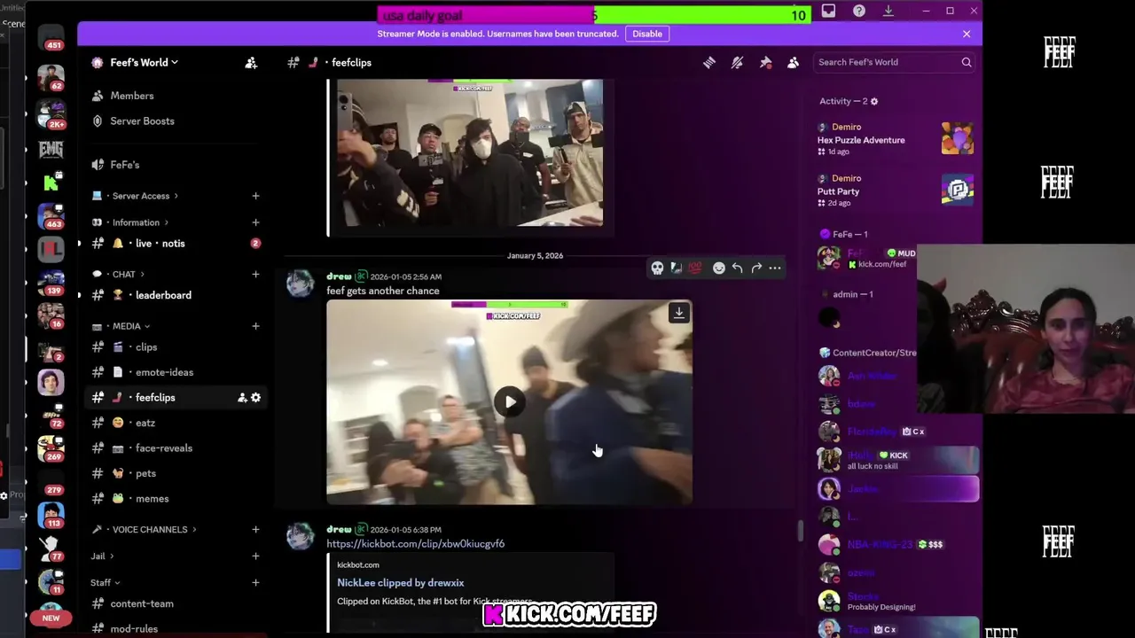Open the leaderboard channel
The height and width of the screenshot is (638, 1135).
(174, 295)
